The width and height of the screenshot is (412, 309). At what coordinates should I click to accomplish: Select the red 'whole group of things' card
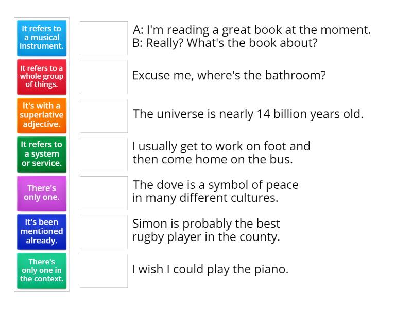coord(41,77)
